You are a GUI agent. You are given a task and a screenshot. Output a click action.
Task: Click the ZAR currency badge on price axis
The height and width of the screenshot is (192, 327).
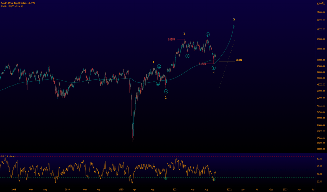point(321,3)
